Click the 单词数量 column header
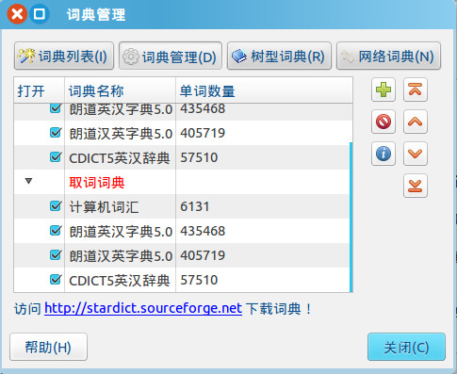The height and width of the screenshot is (374, 457). click(x=264, y=90)
